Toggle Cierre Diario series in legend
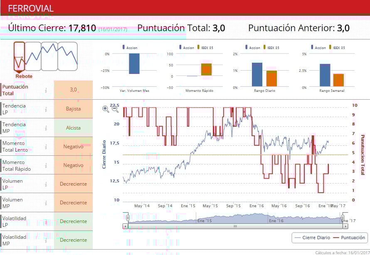The image size is (370, 255). click(x=313, y=238)
